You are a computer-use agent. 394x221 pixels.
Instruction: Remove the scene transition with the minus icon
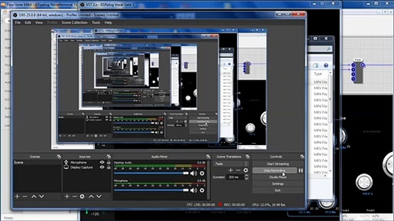tap(238, 170)
